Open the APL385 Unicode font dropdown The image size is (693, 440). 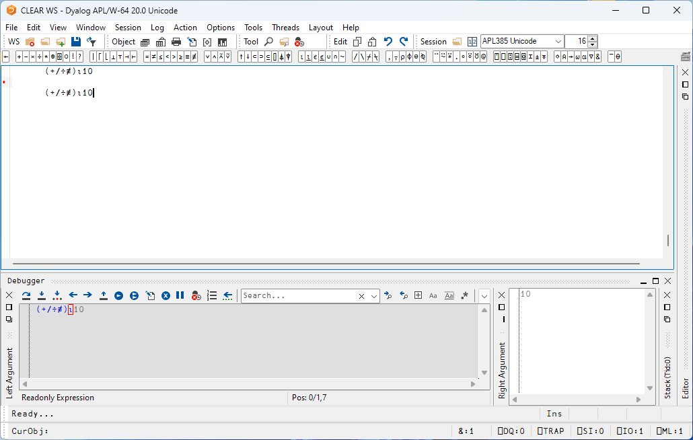coord(558,42)
